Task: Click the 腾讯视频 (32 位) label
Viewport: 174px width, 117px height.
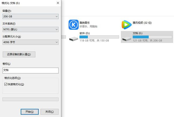Action: [142, 23]
